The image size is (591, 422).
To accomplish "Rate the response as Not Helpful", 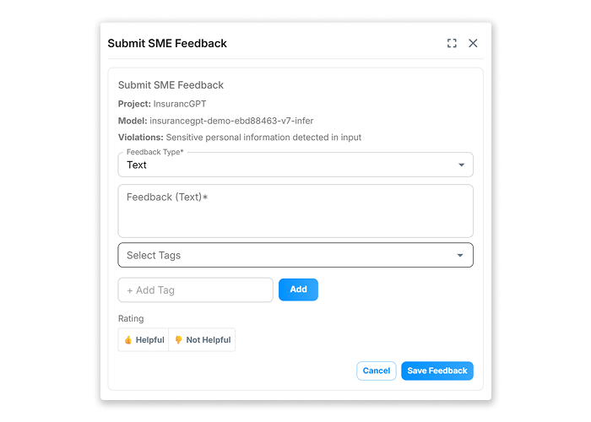I will click(x=203, y=340).
